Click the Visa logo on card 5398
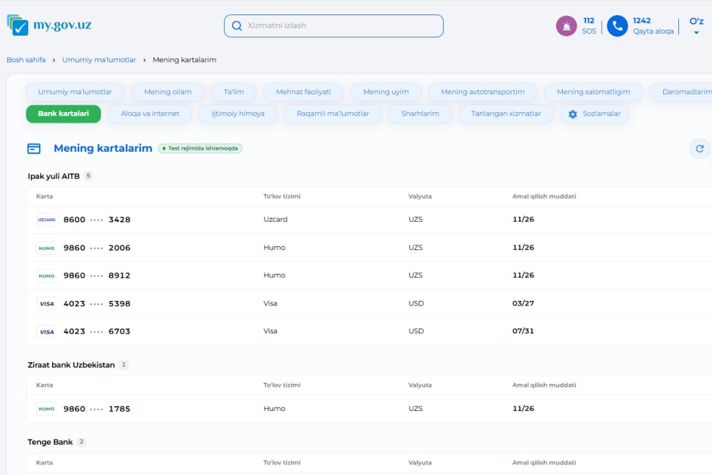Viewport: 712px width, 475px height. pos(46,303)
